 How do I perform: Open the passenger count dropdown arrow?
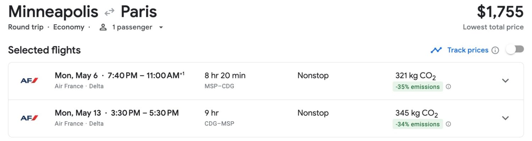(x=161, y=27)
